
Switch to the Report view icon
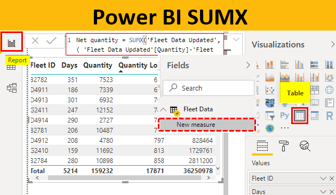tap(12, 43)
